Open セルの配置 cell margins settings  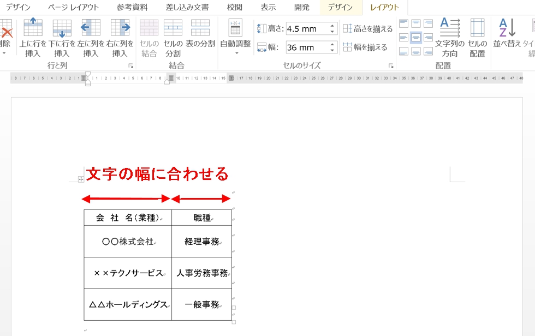coord(477,38)
